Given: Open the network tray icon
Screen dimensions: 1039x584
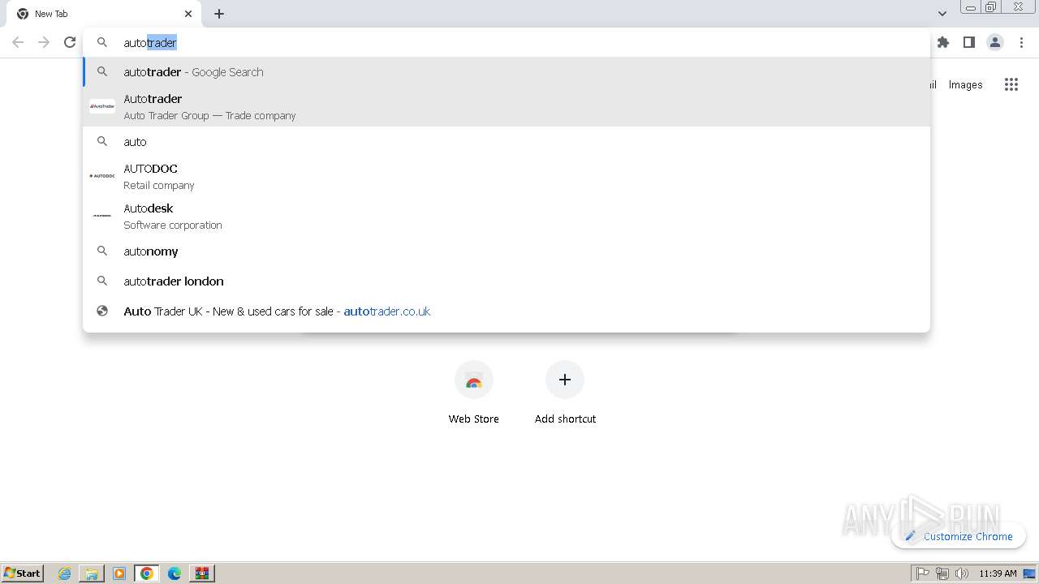Looking at the screenshot, I should [x=942, y=573].
